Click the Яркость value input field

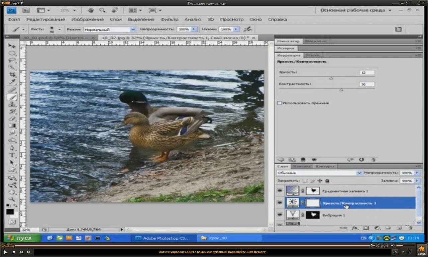tap(366, 72)
